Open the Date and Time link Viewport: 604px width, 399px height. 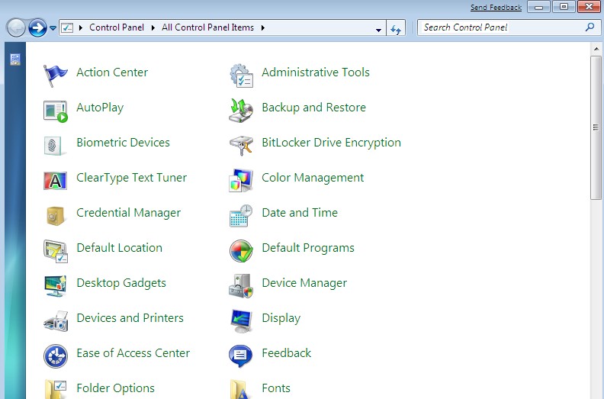pos(300,213)
